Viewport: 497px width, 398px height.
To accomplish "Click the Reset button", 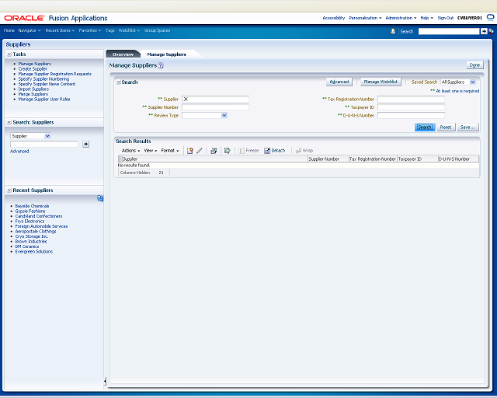I will point(446,127).
